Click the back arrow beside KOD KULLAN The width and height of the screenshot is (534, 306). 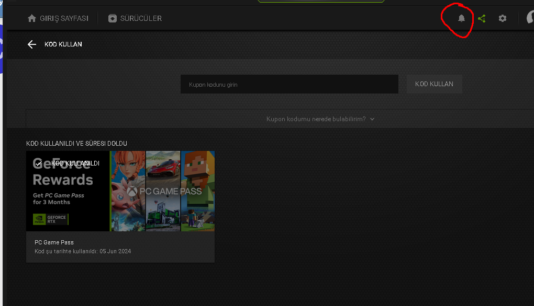click(x=31, y=44)
